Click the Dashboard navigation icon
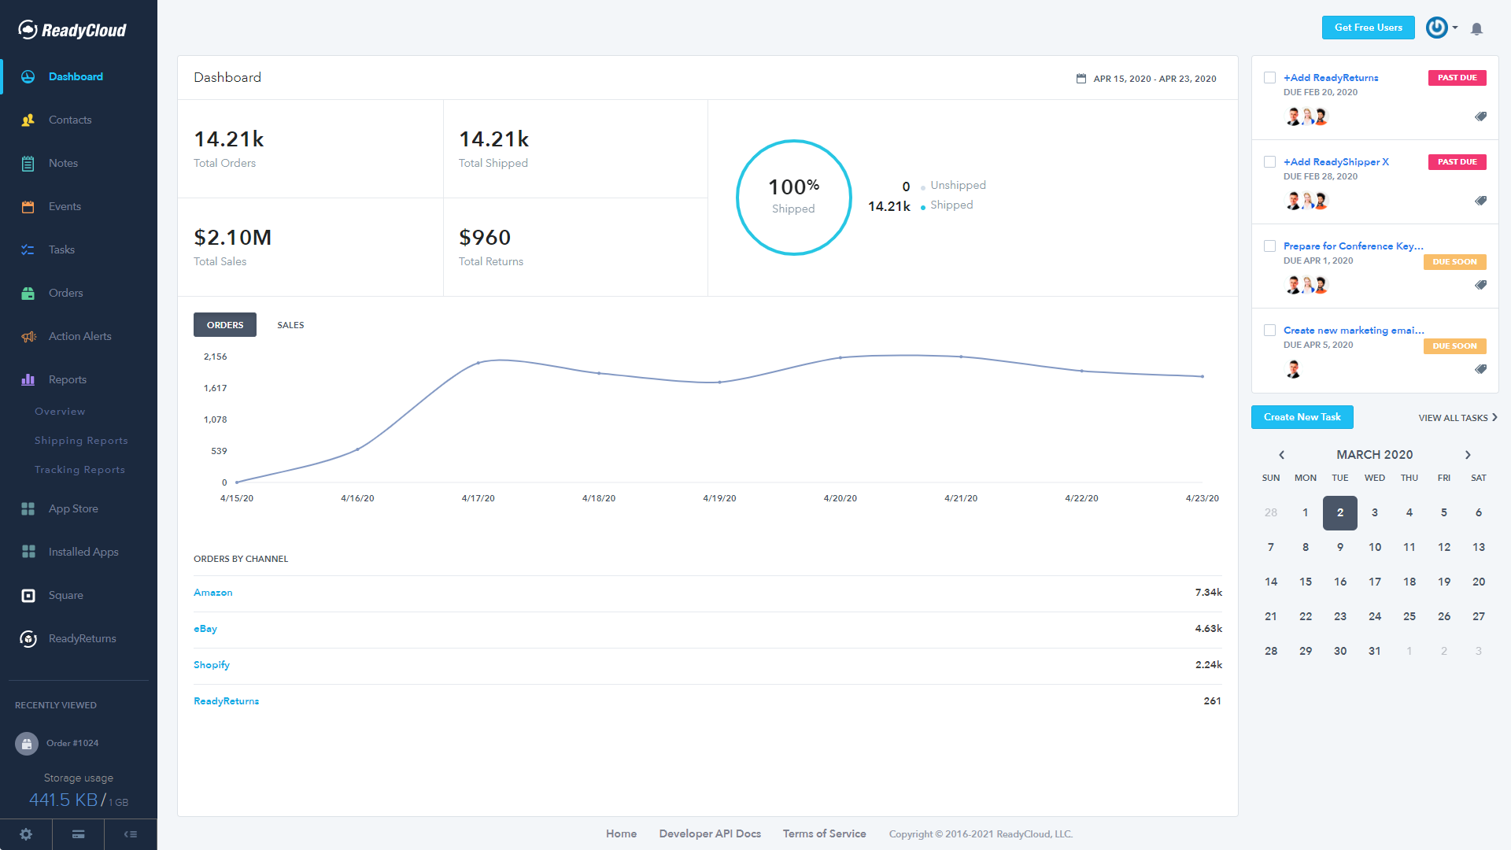Screen dimensions: 1511x850 pyautogui.click(x=28, y=76)
